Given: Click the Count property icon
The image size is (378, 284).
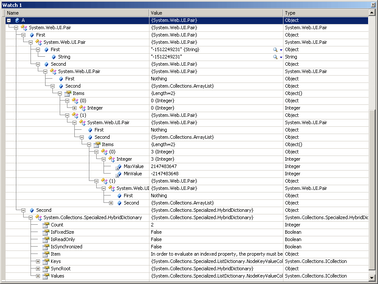Looking at the screenshot, I should click(46, 225).
